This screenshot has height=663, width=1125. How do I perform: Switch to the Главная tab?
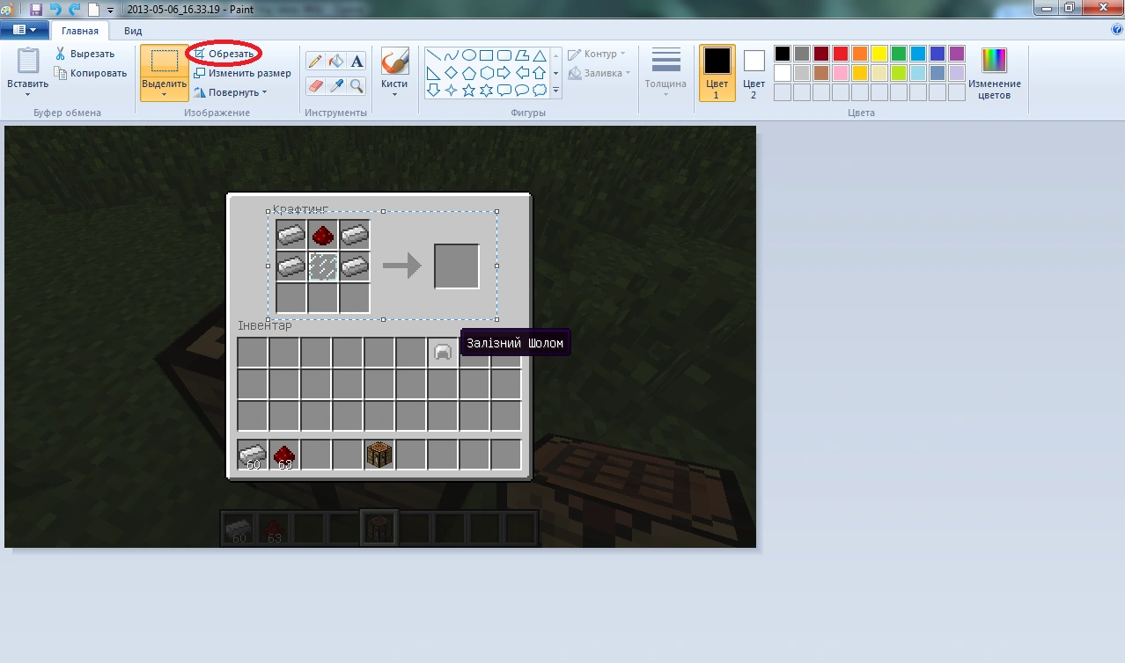pos(80,31)
